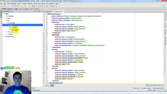Open the Android project view dropdown
Viewport: 167px width, 94px height.
pyautogui.click(x=8, y=11)
